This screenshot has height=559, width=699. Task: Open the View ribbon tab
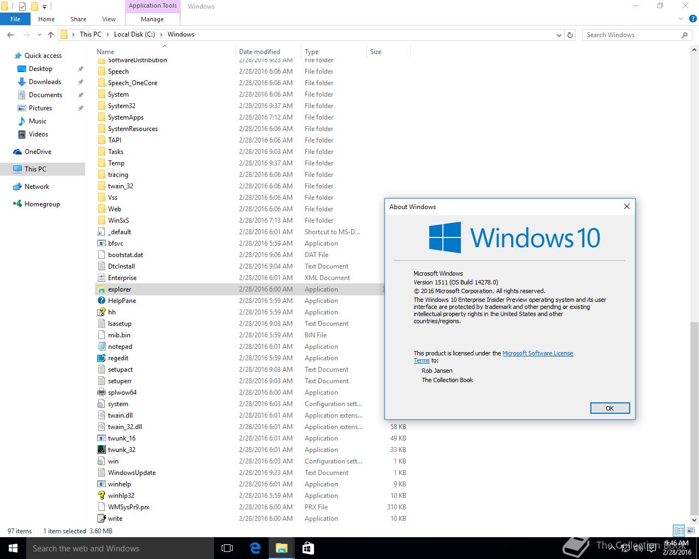(x=109, y=19)
